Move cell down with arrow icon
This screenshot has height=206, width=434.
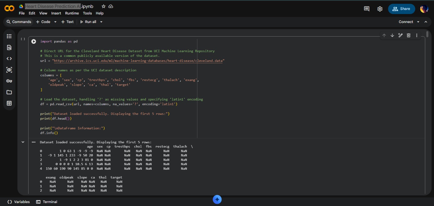pyautogui.click(x=392, y=35)
